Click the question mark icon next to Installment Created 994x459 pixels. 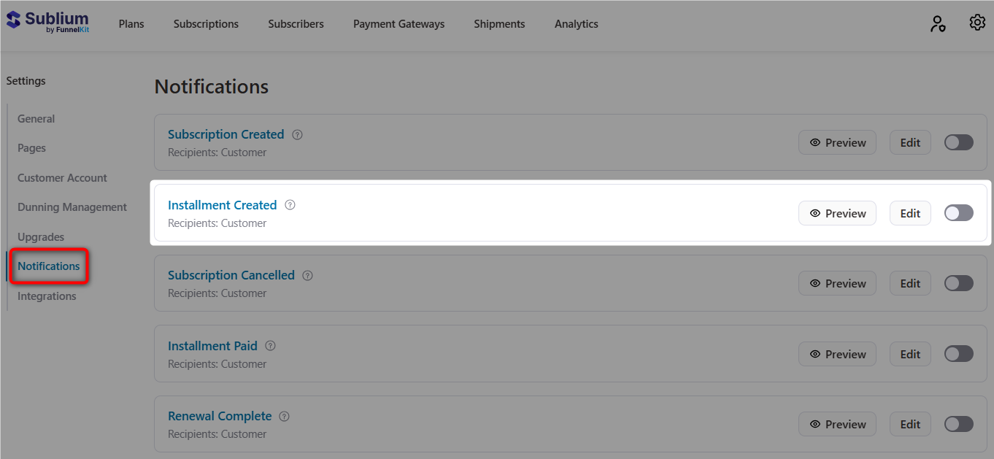click(290, 205)
